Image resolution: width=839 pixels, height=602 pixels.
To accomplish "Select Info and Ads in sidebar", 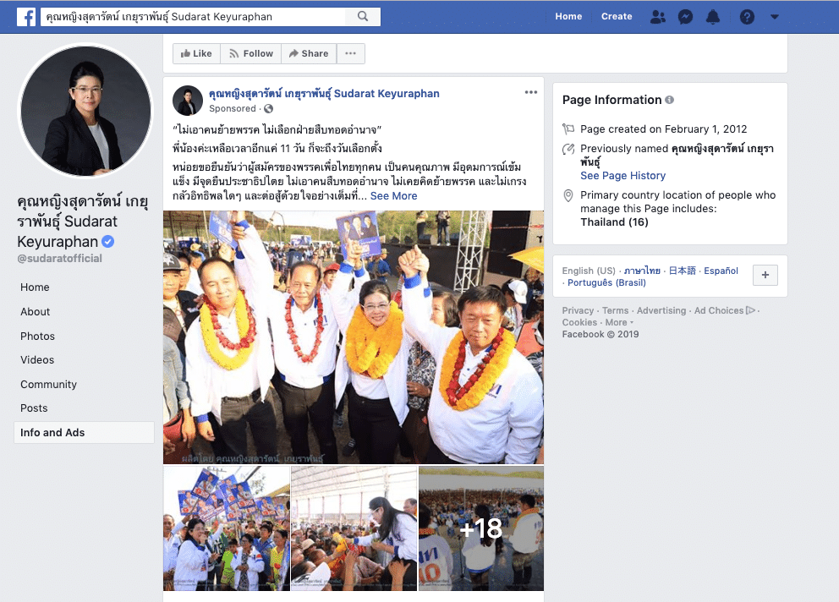I will 52,432.
